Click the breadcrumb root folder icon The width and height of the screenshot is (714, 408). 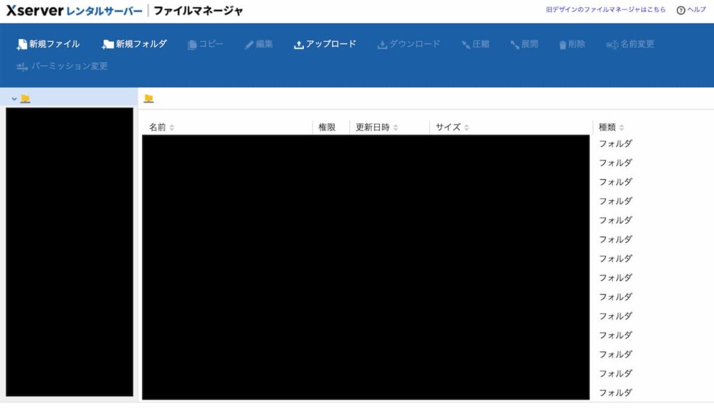click(149, 99)
